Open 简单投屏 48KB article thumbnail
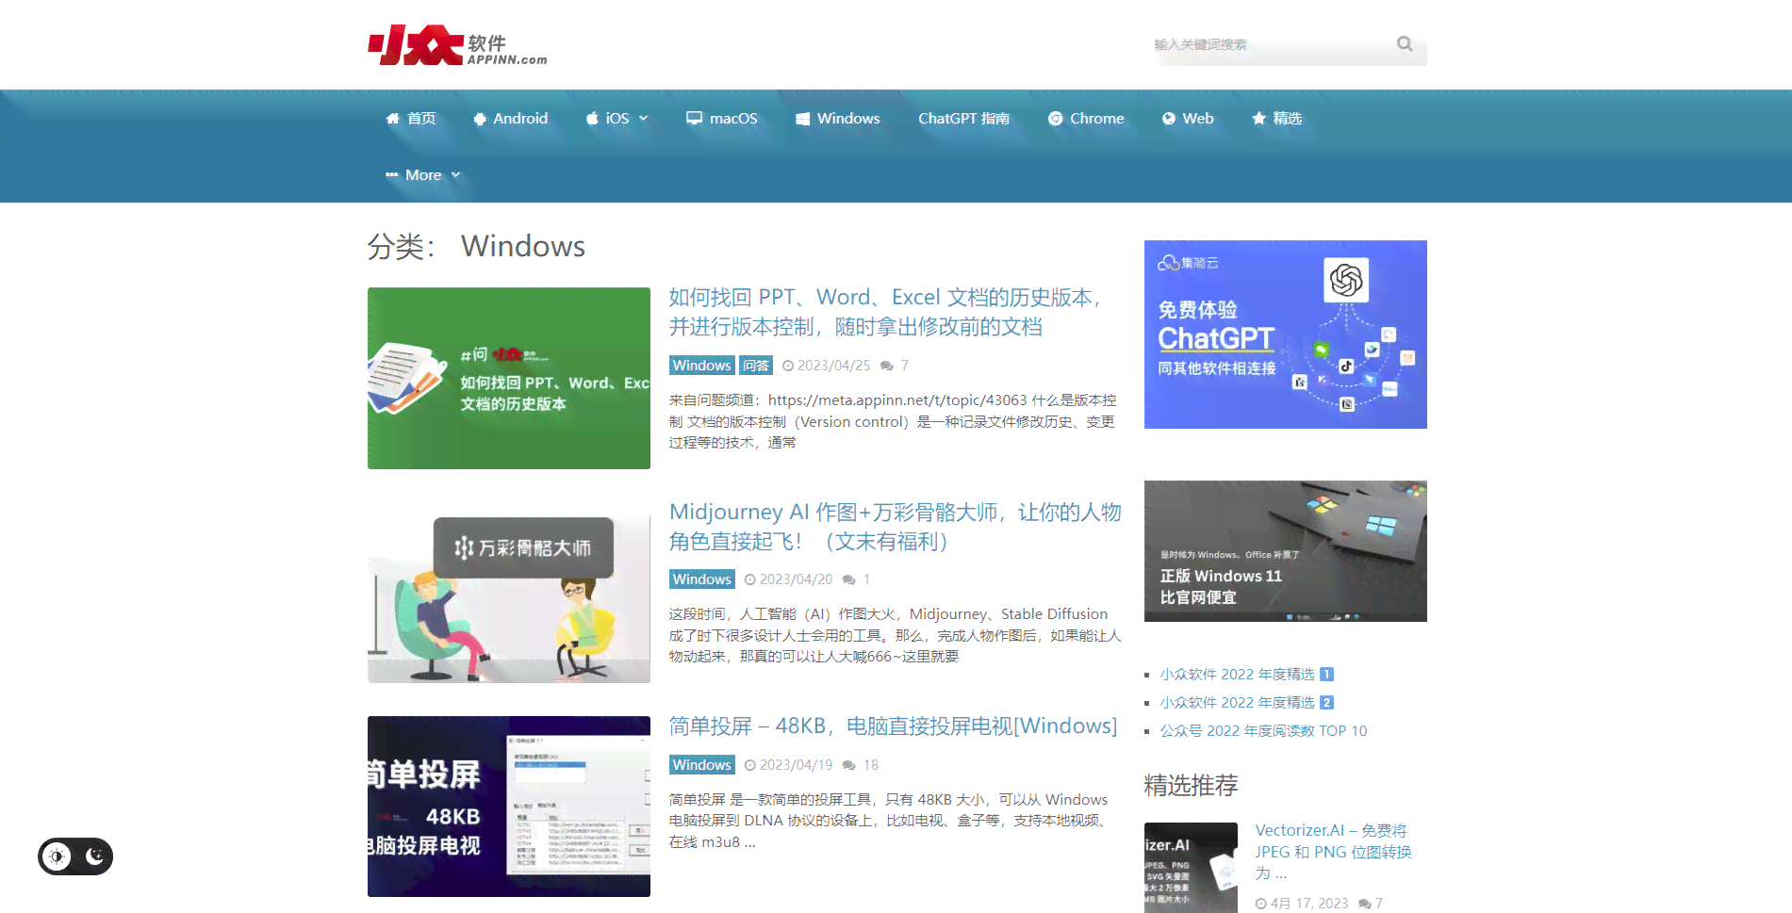 click(x=509, y=807)
